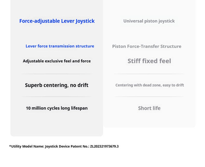Select Piston Force-Transfer Structure text

[x=147, y=46]
